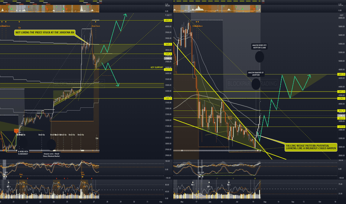Screen dimensions: 346x204
Task: Click TD9 label at bottom right of left candles
Action: [x=97, y=138]
